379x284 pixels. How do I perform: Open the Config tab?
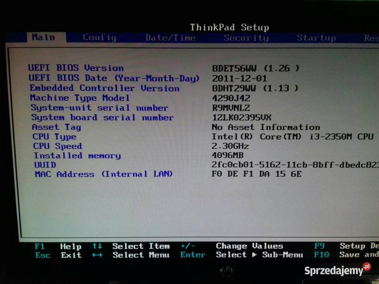tap(99, 38)
